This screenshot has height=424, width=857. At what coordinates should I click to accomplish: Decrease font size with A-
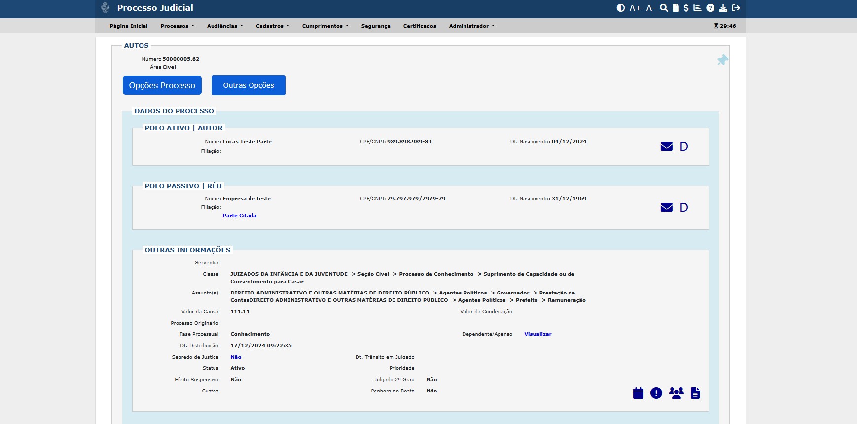pyautogui.click(x=650, y=8)
